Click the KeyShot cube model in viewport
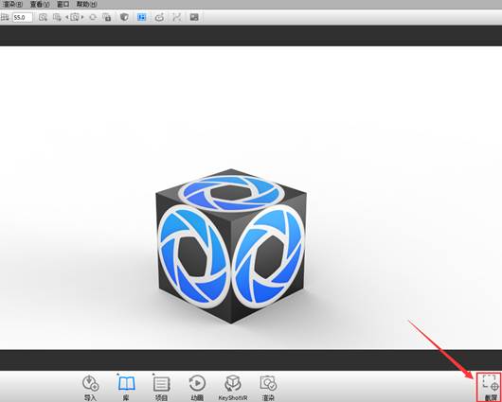This screenshot has height=402, width=502. pyautogui.click(x=231, y=246)
